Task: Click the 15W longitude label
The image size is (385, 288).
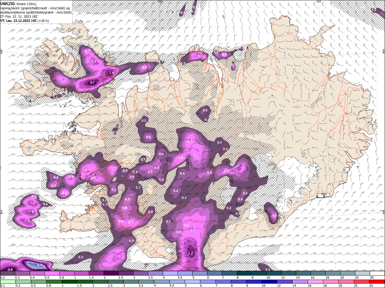Action: tap(319, 1)
